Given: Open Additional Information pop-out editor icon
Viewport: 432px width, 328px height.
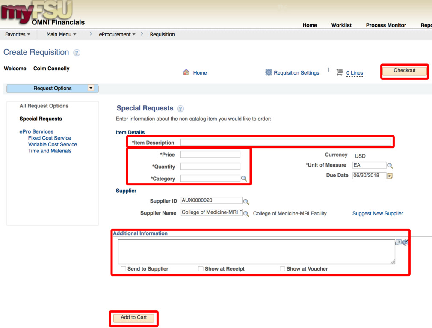Looking at the screenshot, I should coord(398,242).
